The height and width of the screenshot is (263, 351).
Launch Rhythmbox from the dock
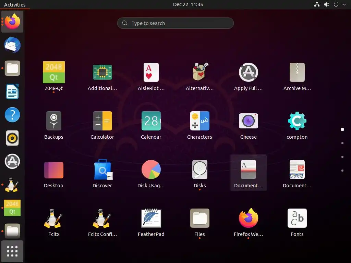[x=12, y=138]
